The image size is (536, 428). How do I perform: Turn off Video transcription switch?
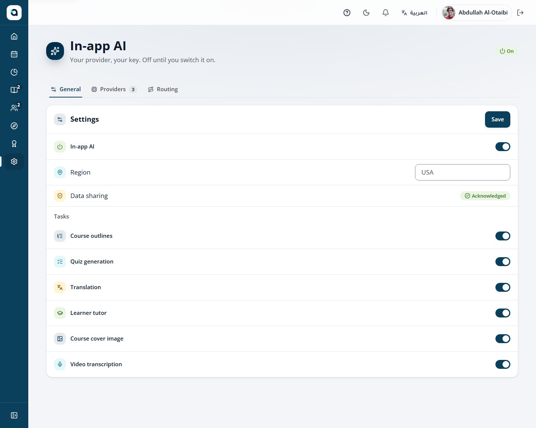coord(502,364)
